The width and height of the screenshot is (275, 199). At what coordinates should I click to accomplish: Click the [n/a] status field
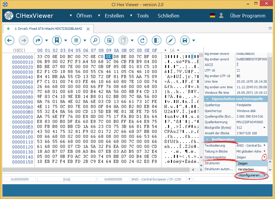(67, 179)
